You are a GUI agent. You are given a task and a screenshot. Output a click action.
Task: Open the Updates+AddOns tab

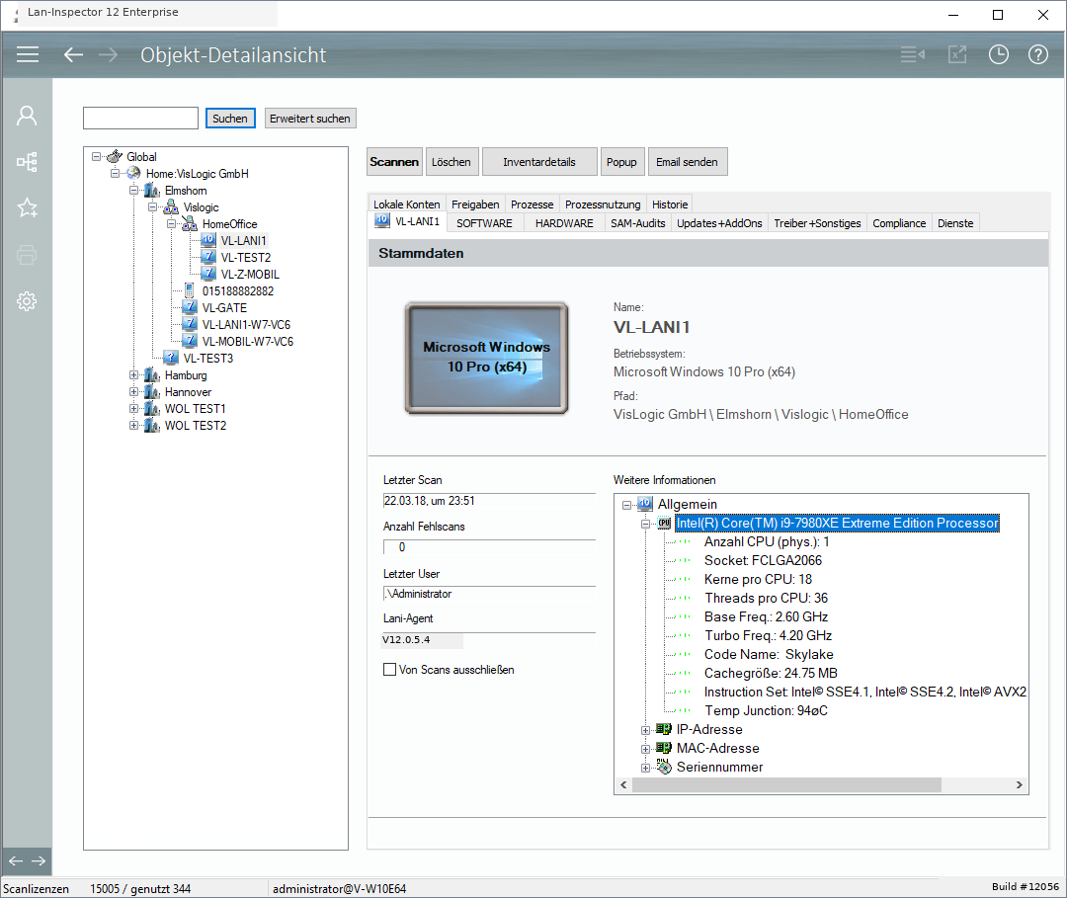(719, 223)
